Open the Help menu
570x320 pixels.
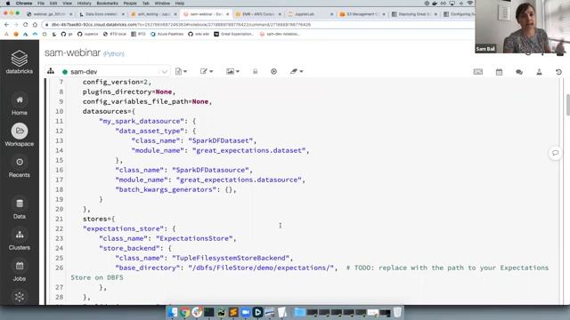pos(180,4)
